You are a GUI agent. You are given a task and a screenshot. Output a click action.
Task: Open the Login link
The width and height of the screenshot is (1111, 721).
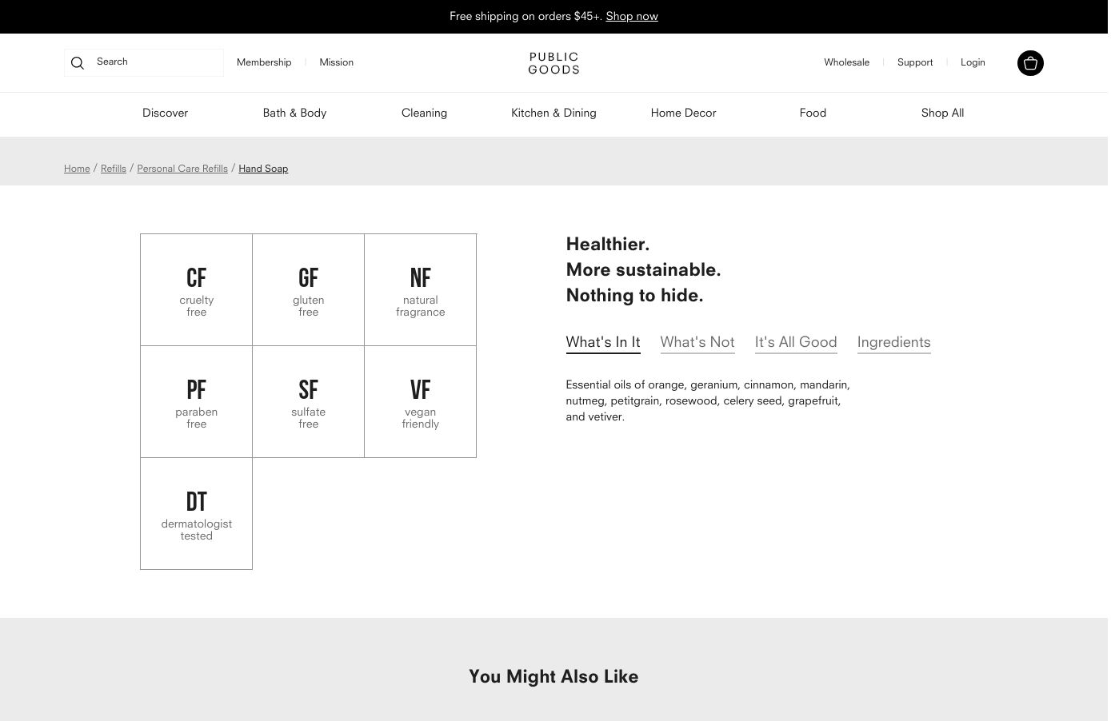tap(973, 62)
